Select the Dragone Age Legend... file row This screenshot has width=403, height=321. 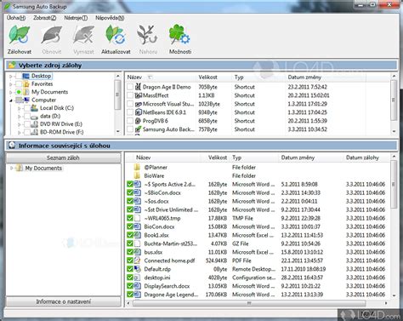pos(258,295)
